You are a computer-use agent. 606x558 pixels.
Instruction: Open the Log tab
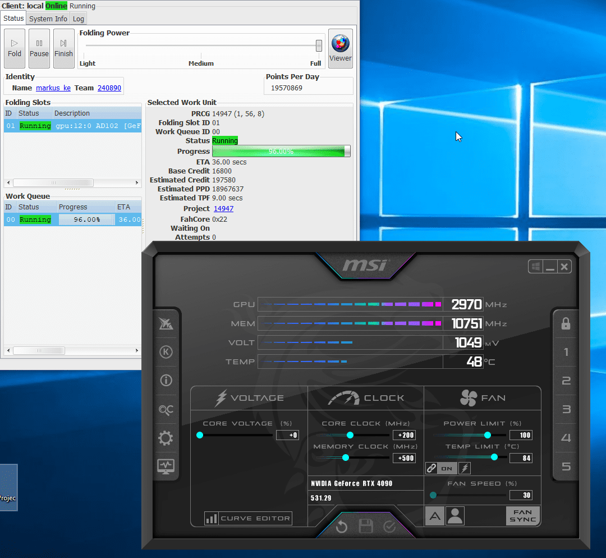78,19
